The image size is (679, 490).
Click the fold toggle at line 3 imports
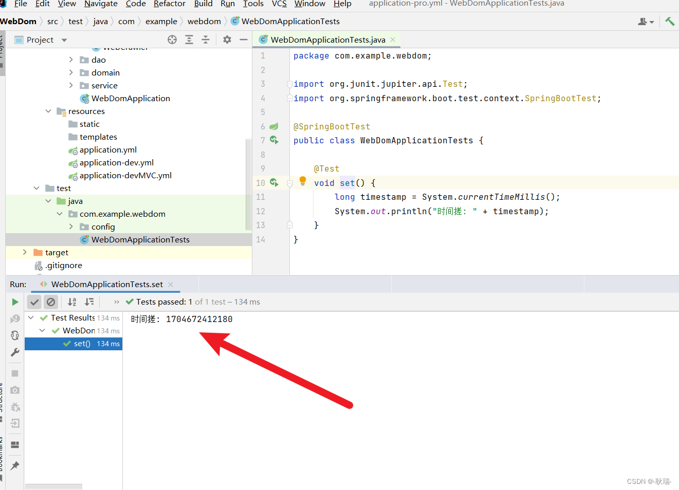pyautogui.click(x=290, y=84)
